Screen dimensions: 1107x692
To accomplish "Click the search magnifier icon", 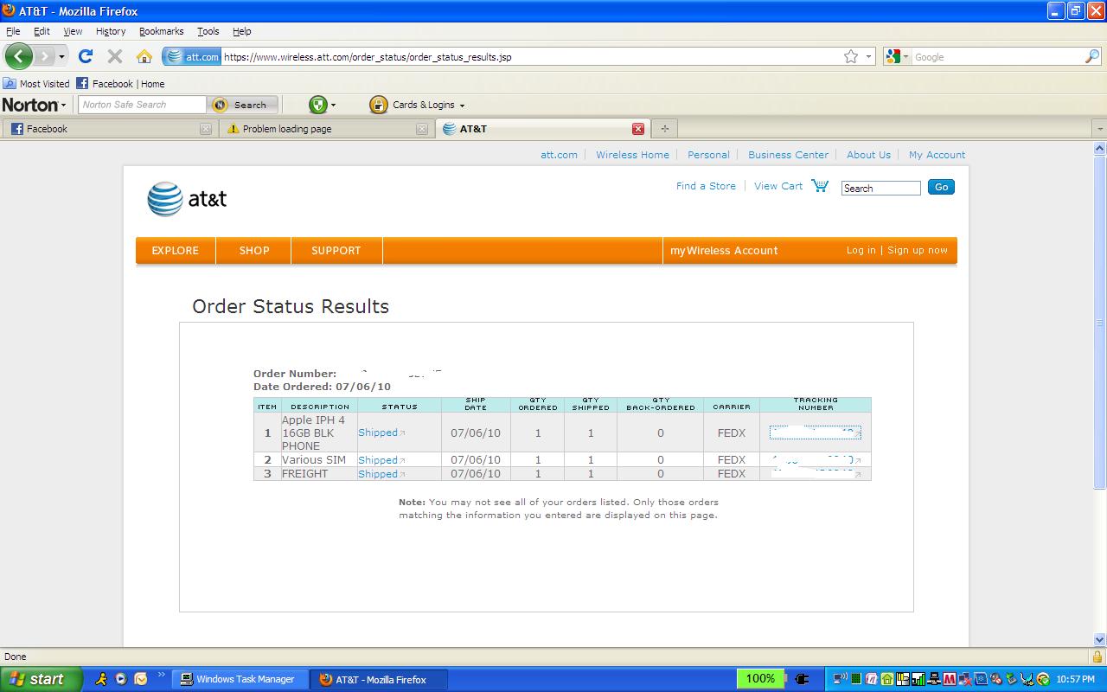I will click(1092, 56).
